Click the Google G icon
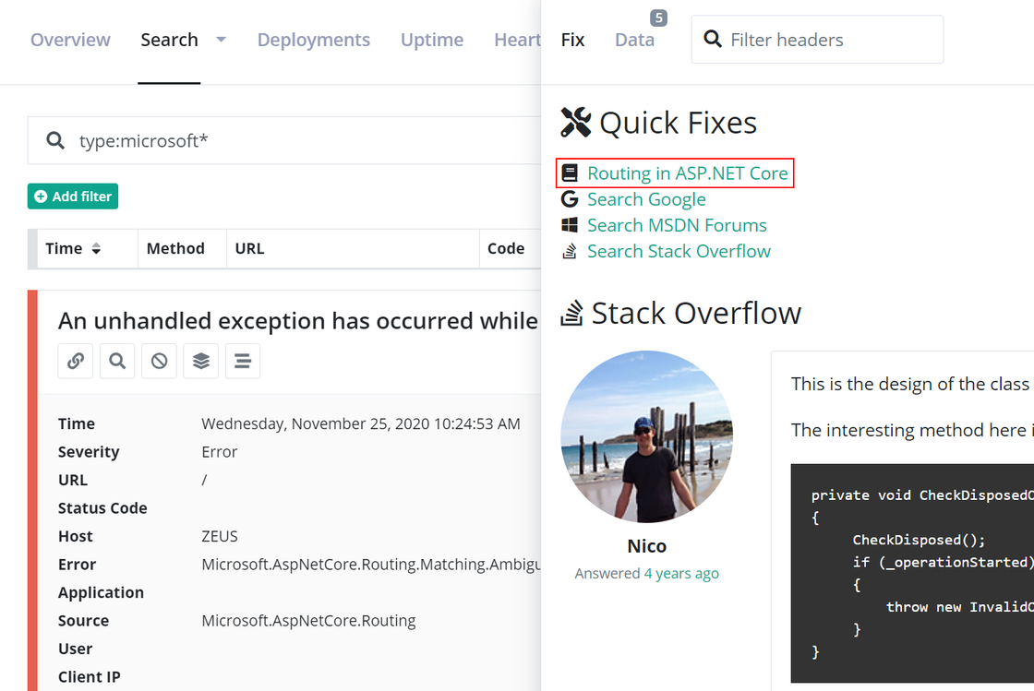 (570, 199)
